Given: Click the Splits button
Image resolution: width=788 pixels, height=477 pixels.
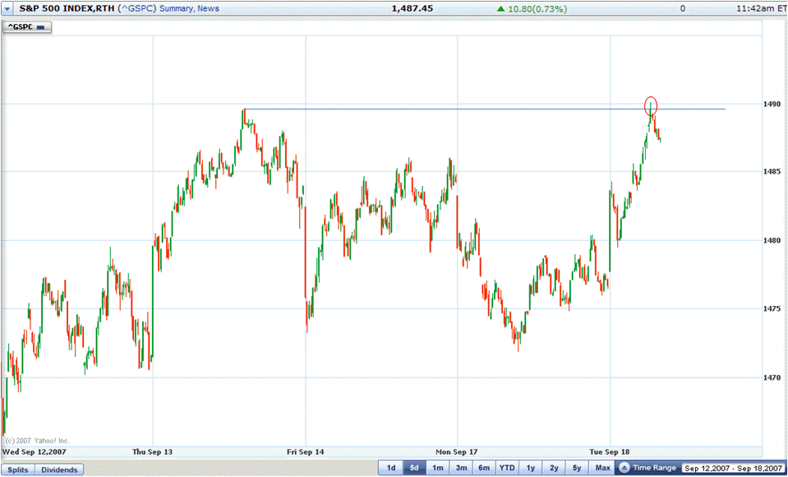Looking at the screenshot, I should click(18, 470).
